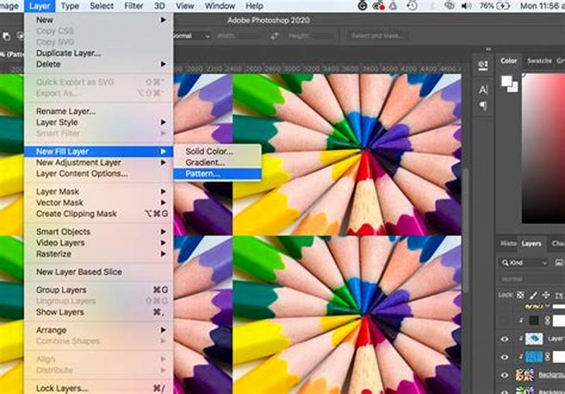Switch to the Color panel tab
565x394 pixels.
[x=509, y=61]
